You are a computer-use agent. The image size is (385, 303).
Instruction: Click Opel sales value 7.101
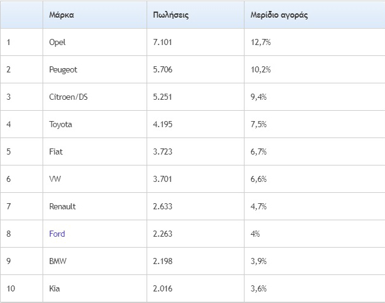163,42
